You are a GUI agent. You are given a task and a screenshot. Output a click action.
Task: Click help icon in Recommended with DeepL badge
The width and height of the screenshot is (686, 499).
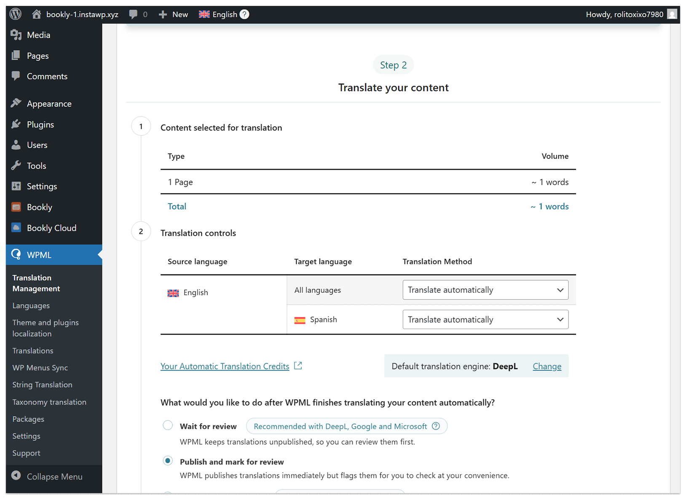(x=436, y=426)
